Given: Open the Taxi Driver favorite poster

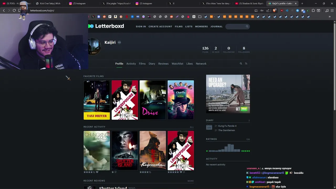Looking at the screenshot, I should pyautogui.click(x=97, y=100).
